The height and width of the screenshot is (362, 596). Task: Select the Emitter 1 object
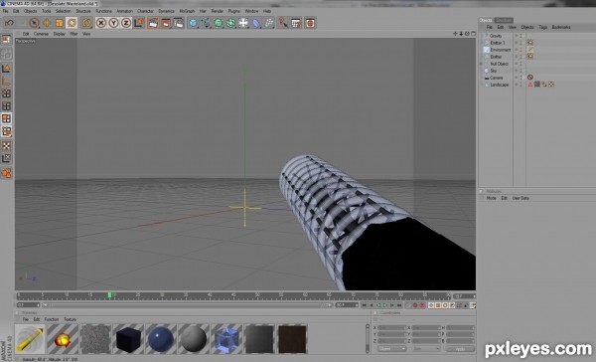click(x=498, y=43)
